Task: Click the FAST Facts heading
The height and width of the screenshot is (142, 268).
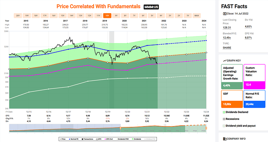Action: pyautogui.click(x=234, y=7)
